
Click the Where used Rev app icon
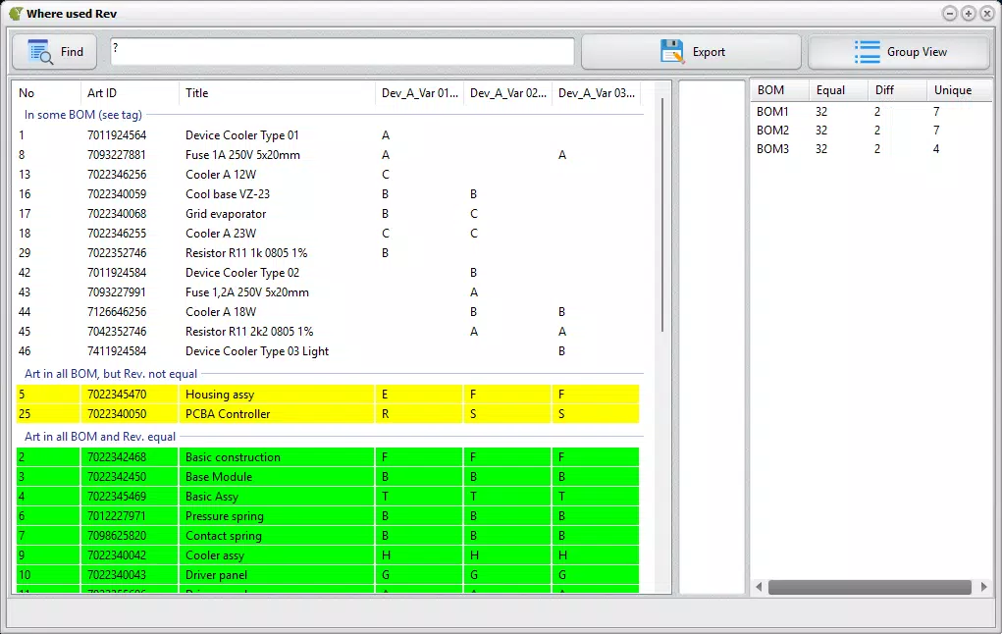click(16, 14)
